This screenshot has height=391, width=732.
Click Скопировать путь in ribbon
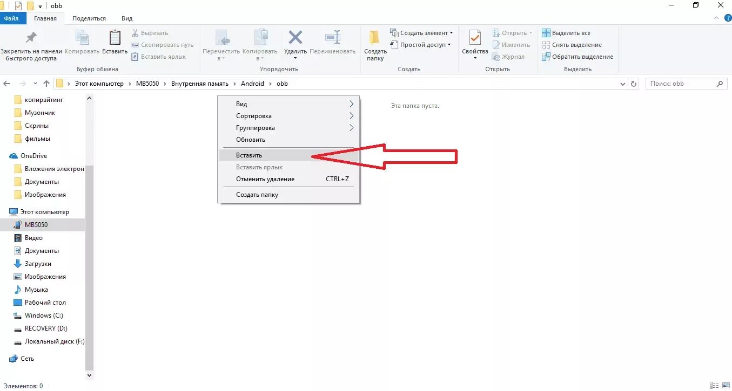click(x=162, y=45)
